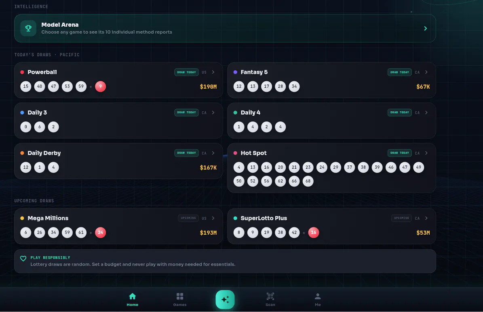Click the Fantasy 5 game title
Screen dimensions: 483x312
pyautogui.click(x=254, y=72)
